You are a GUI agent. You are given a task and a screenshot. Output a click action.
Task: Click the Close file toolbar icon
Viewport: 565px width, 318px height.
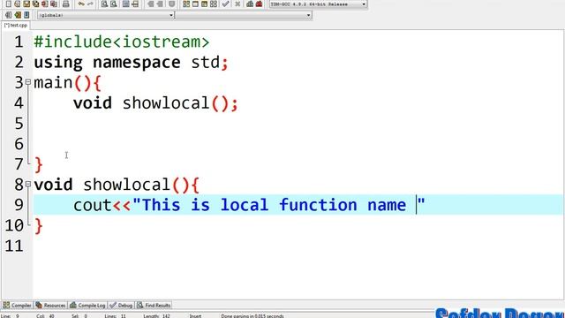45,4
